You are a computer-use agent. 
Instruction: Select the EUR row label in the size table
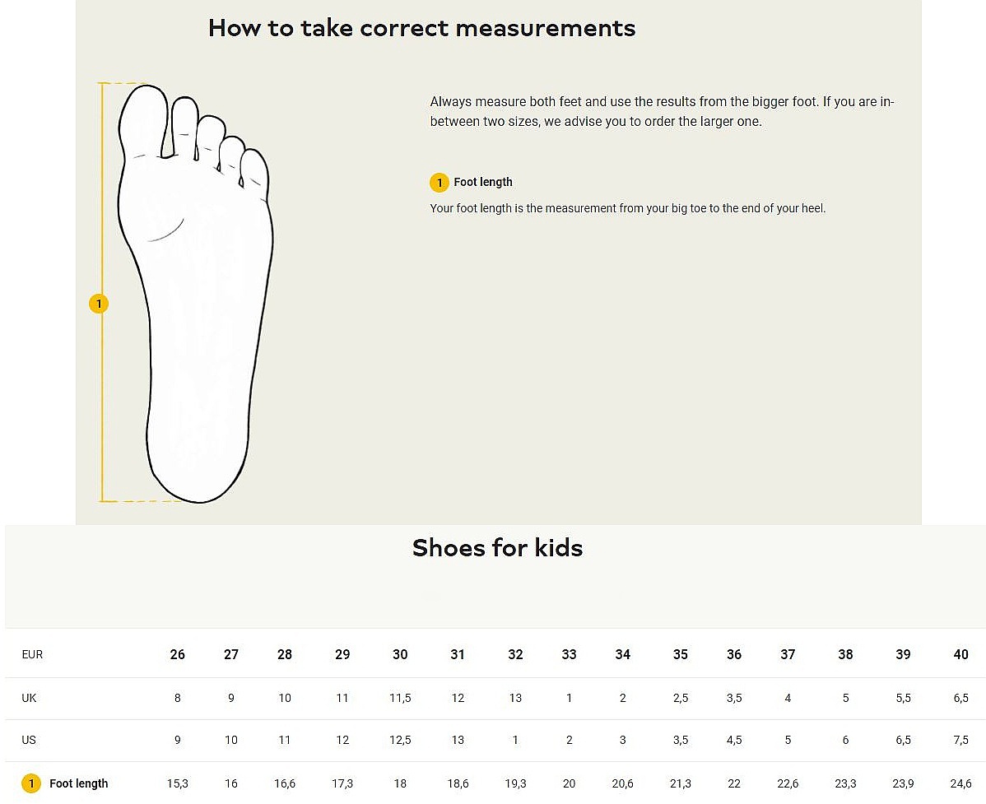pyautogui.click(x=32, y=655)
